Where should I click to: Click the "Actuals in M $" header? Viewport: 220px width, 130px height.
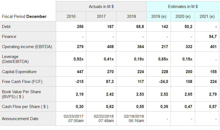coord(101,6)
